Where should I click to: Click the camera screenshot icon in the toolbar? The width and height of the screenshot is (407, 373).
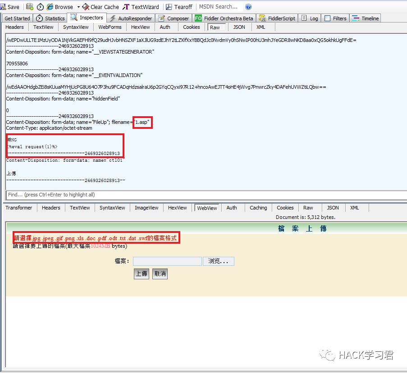pos(30,7)
